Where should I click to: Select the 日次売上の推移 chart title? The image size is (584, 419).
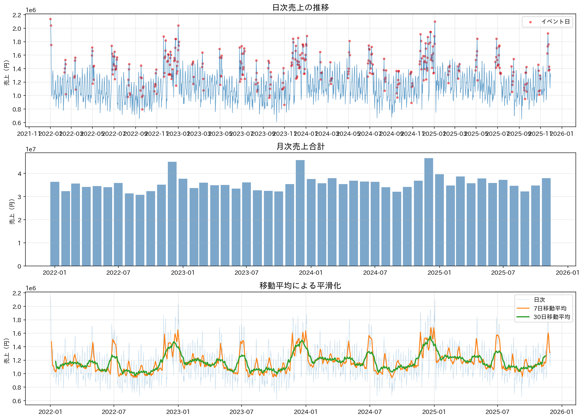click(300, 8)
